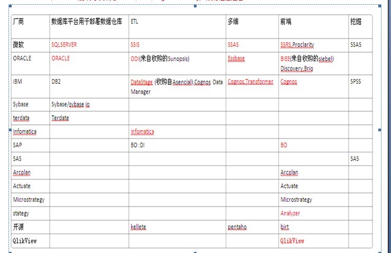Click the red BO frontend cell
Screen dimensions: 391x253
[313, 145]
